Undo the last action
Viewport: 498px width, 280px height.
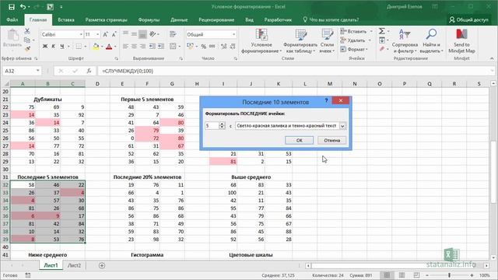coord(23,7)
